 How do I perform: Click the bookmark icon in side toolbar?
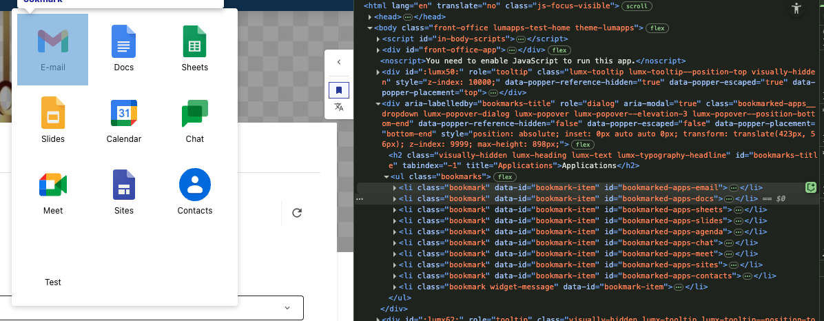(x=339, y=90)
